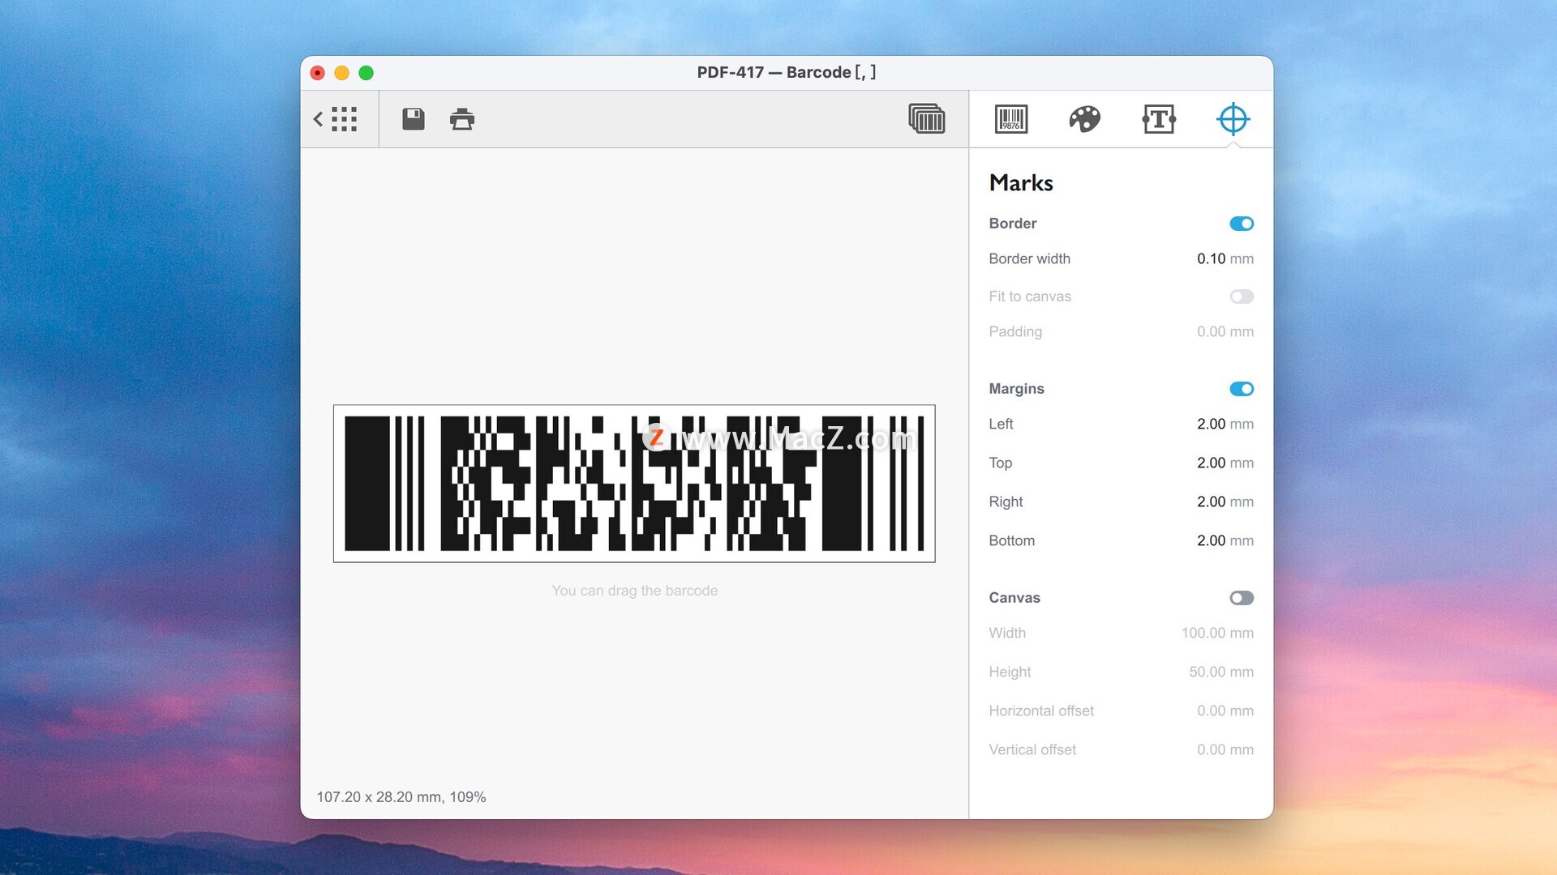
Task: Select the Marks crosshair tab
Action: tap(1233, 119)
